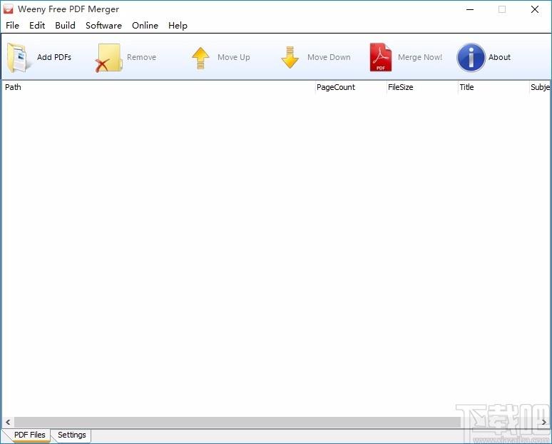This screenshot has width=552, height=444.
Task: Click the Move Down button label
Action: (329, 57)
